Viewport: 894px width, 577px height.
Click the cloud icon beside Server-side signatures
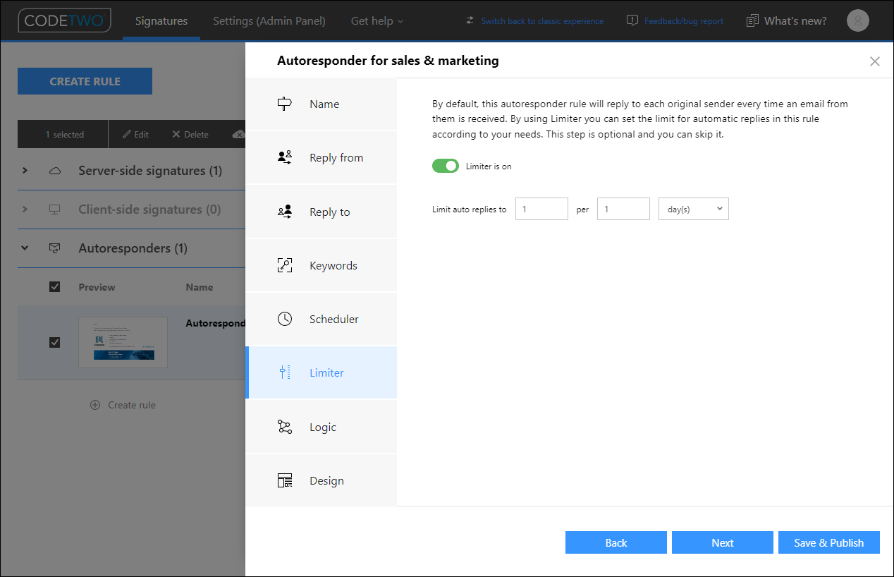click(55, 171)
